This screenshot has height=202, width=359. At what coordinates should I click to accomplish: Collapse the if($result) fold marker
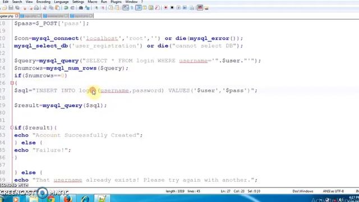tap(12, 128)
